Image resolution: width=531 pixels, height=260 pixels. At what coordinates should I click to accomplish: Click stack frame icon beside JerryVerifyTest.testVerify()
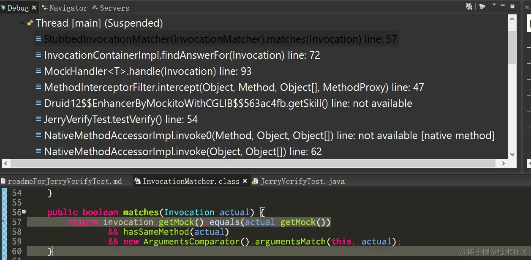[38, 120]
